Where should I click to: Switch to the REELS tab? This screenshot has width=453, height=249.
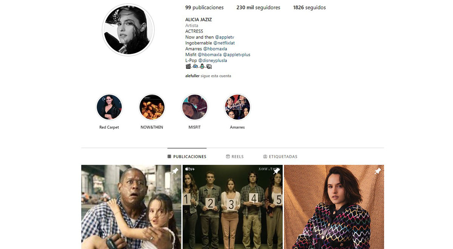235,157
